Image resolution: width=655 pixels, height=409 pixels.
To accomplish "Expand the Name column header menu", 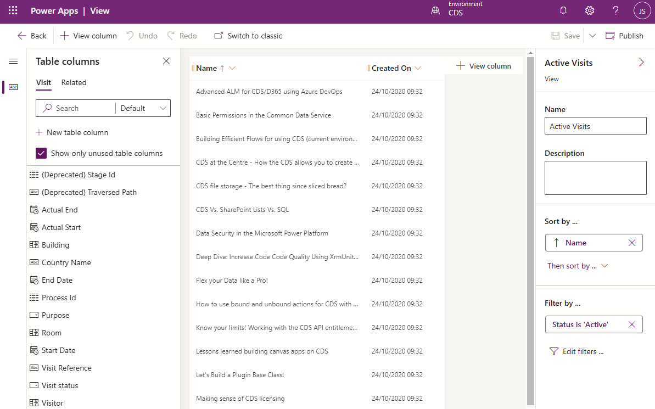I will (x=233, y=68).
